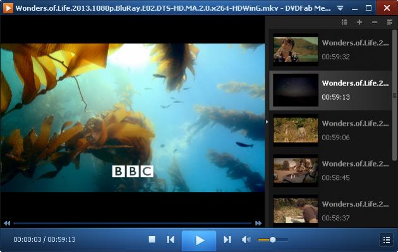Play the video with the large play button
This screenshot has width=398, height=252.
pos(199,240)
